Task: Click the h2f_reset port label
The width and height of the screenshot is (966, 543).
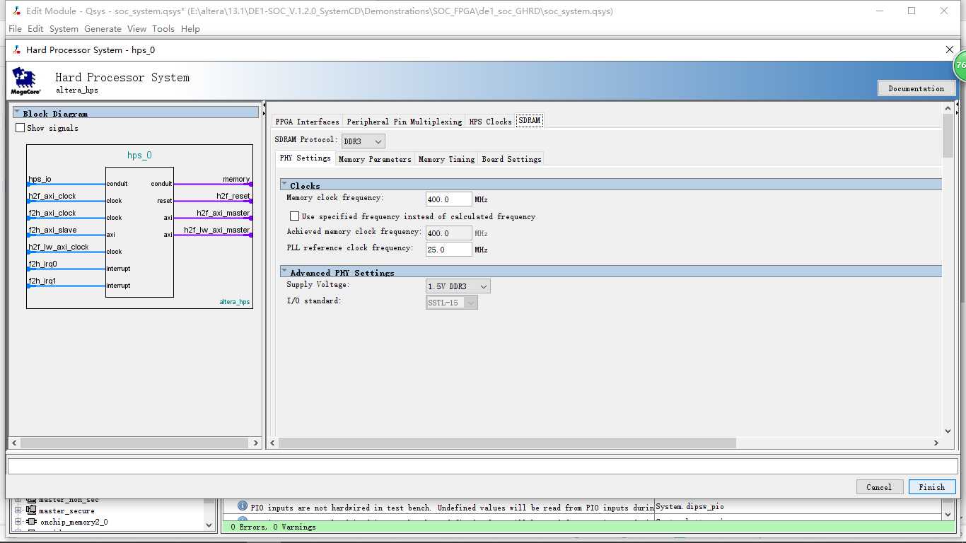Action: pos(233,196)
